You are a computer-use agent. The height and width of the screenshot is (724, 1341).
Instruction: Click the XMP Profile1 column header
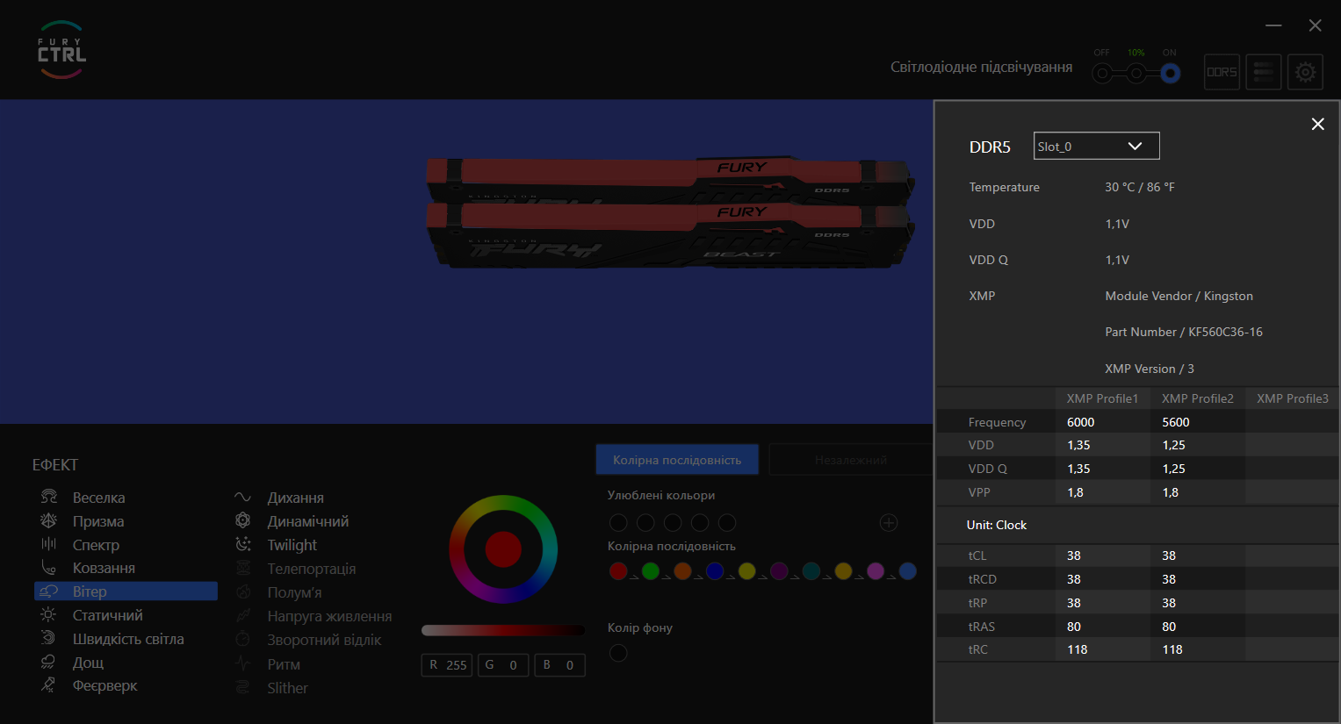1102,398
